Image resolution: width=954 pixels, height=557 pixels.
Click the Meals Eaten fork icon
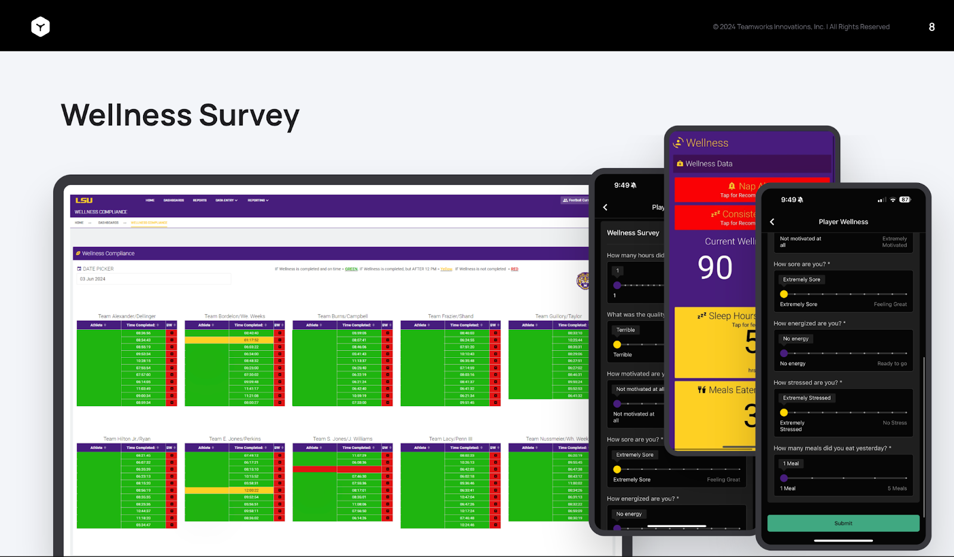[702, 389]
